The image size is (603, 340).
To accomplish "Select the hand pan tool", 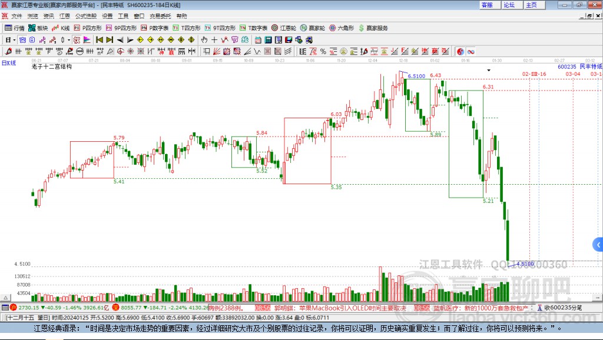I will pos(204,40).
